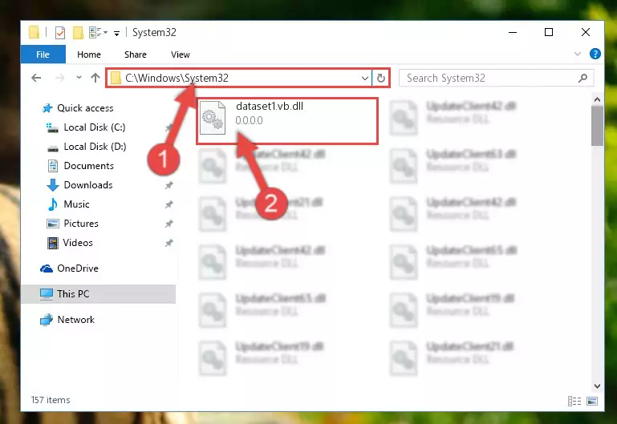
Task: Select This PC in navigation pane
Action: (73, 294)
